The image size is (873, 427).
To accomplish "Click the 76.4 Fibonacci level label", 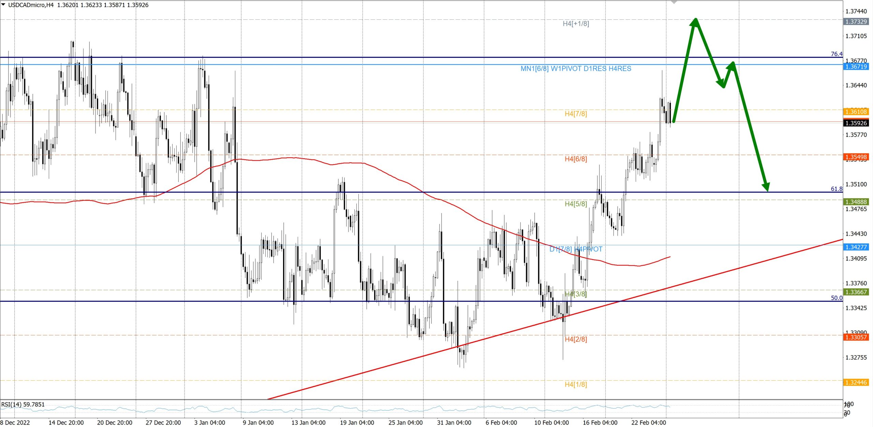I will [x=836, y=54].
